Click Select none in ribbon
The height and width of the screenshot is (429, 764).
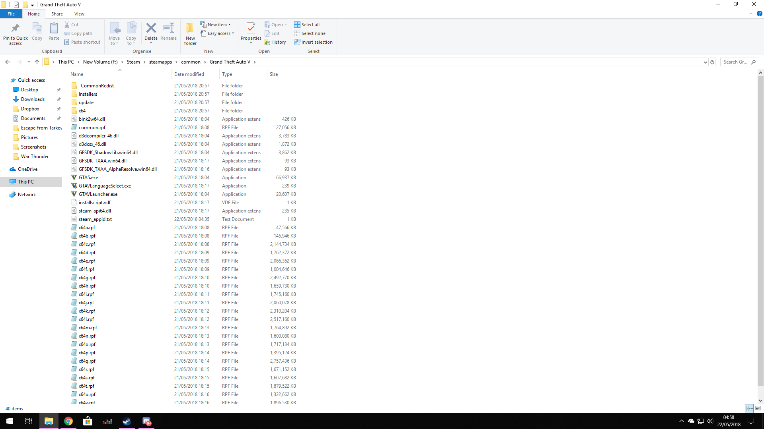(x=310, y=33)
